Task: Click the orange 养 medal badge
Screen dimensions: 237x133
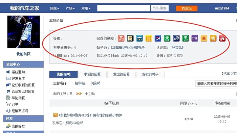Action: pyautogui.click(x=204, y=38)
